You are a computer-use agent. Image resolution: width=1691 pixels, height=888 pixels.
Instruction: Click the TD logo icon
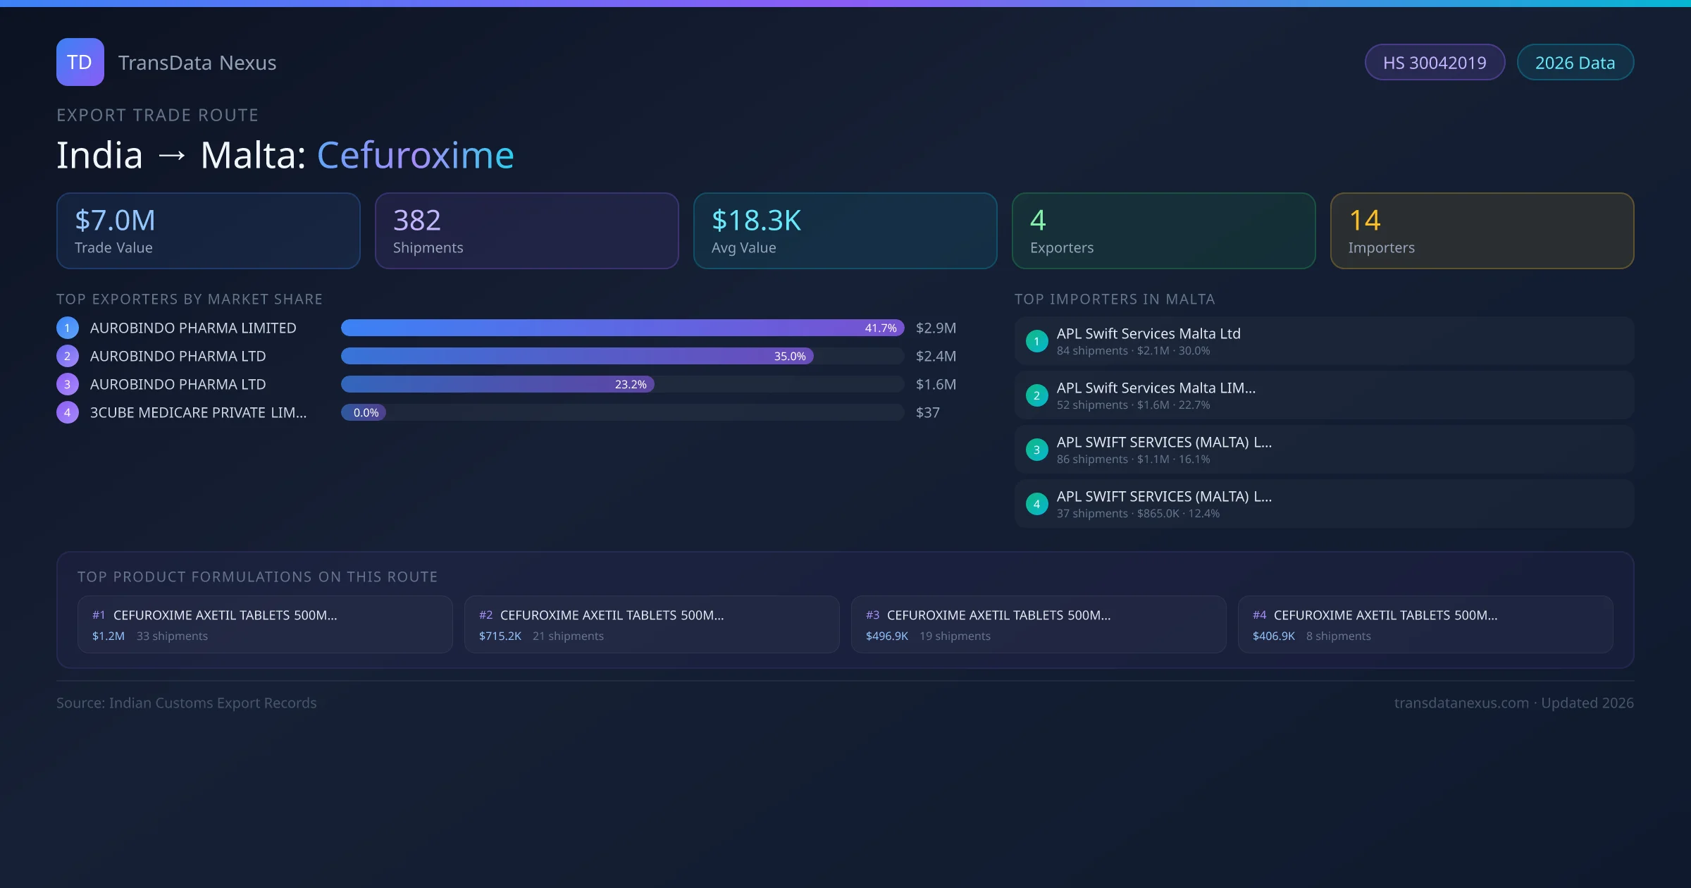(x=80, y=62)
